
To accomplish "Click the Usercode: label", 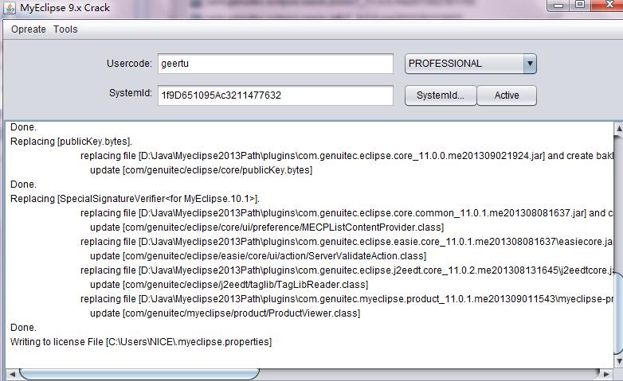I will tap(129, 64).
